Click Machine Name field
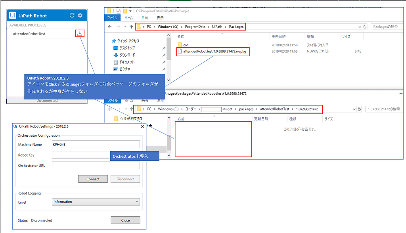 [96, 144]
